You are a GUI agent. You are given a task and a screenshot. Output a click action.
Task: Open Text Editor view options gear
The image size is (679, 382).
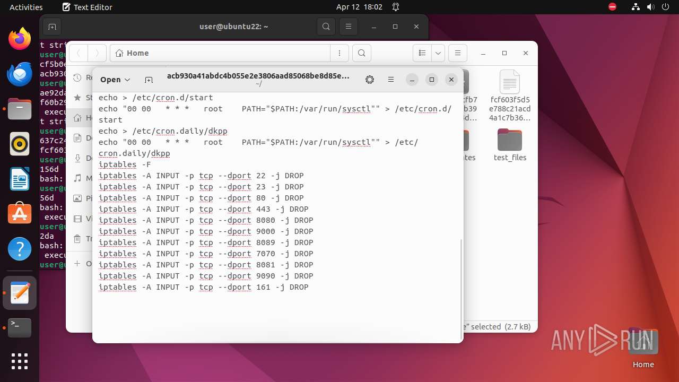(x=370, y=80)
